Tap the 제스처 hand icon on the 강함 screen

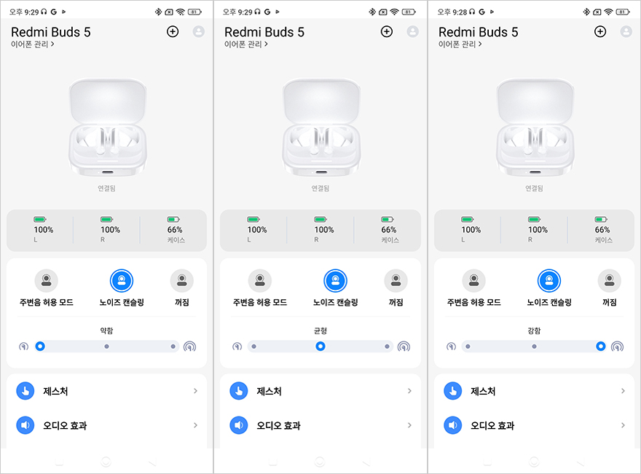[x=453, y=391]
